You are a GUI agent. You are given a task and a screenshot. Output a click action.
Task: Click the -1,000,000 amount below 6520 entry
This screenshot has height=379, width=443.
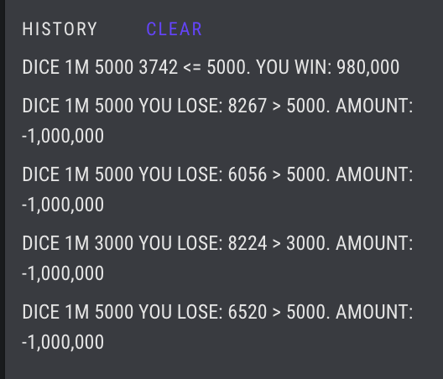click(63, 342)
